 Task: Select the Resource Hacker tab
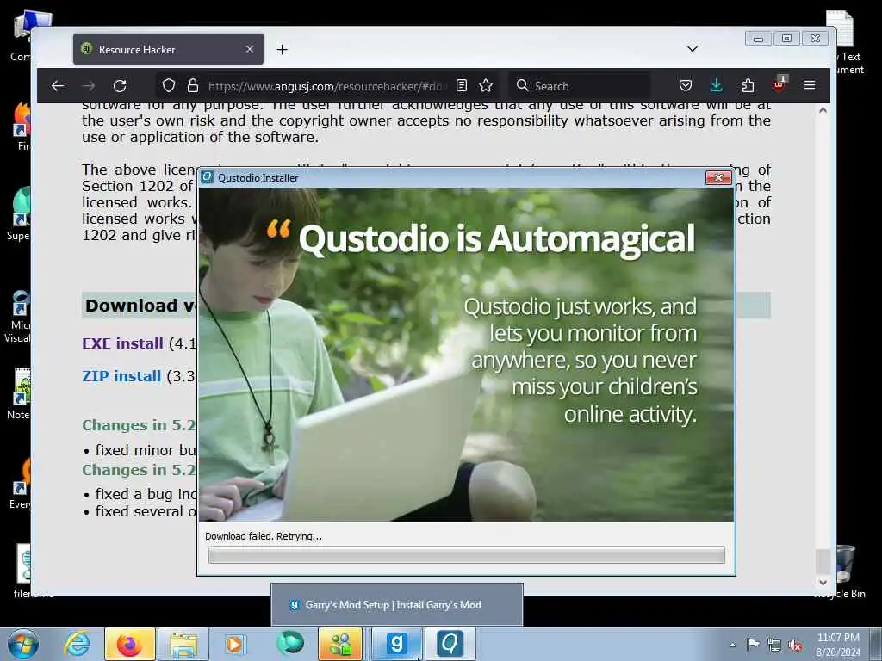[168, 49]
